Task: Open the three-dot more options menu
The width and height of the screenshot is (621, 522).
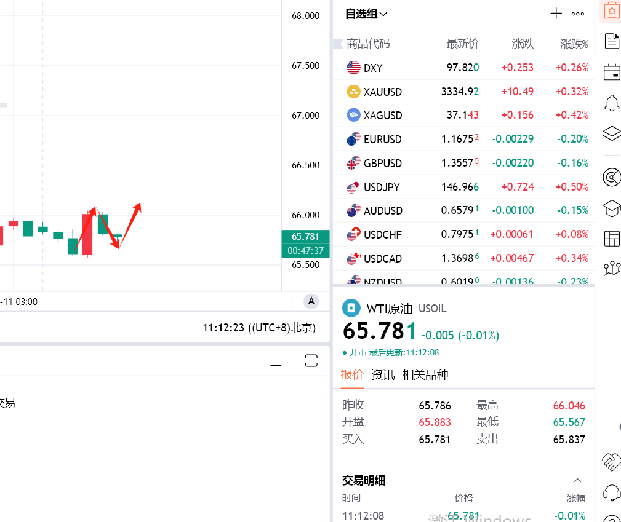Action: (578, 14)
